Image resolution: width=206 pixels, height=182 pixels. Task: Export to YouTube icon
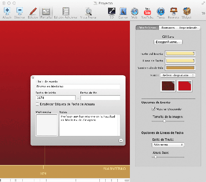point(147,11)
